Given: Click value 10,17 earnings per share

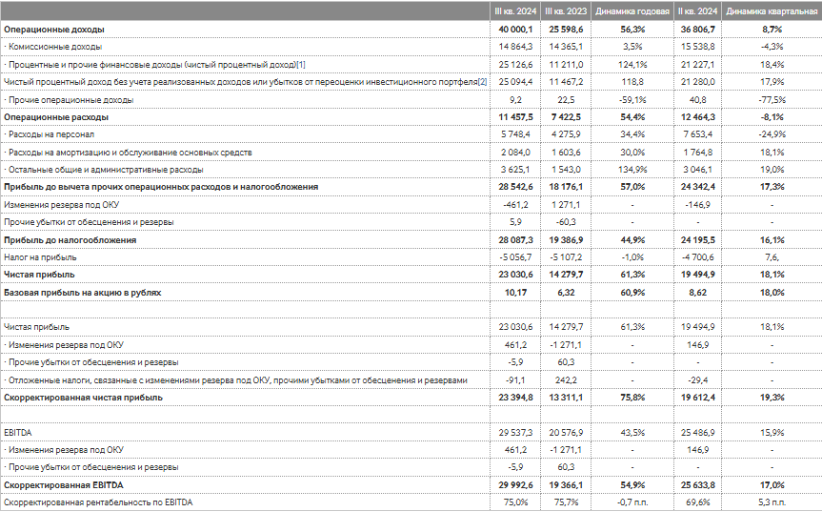Looking at the screenshot, I should coord(515,292).
